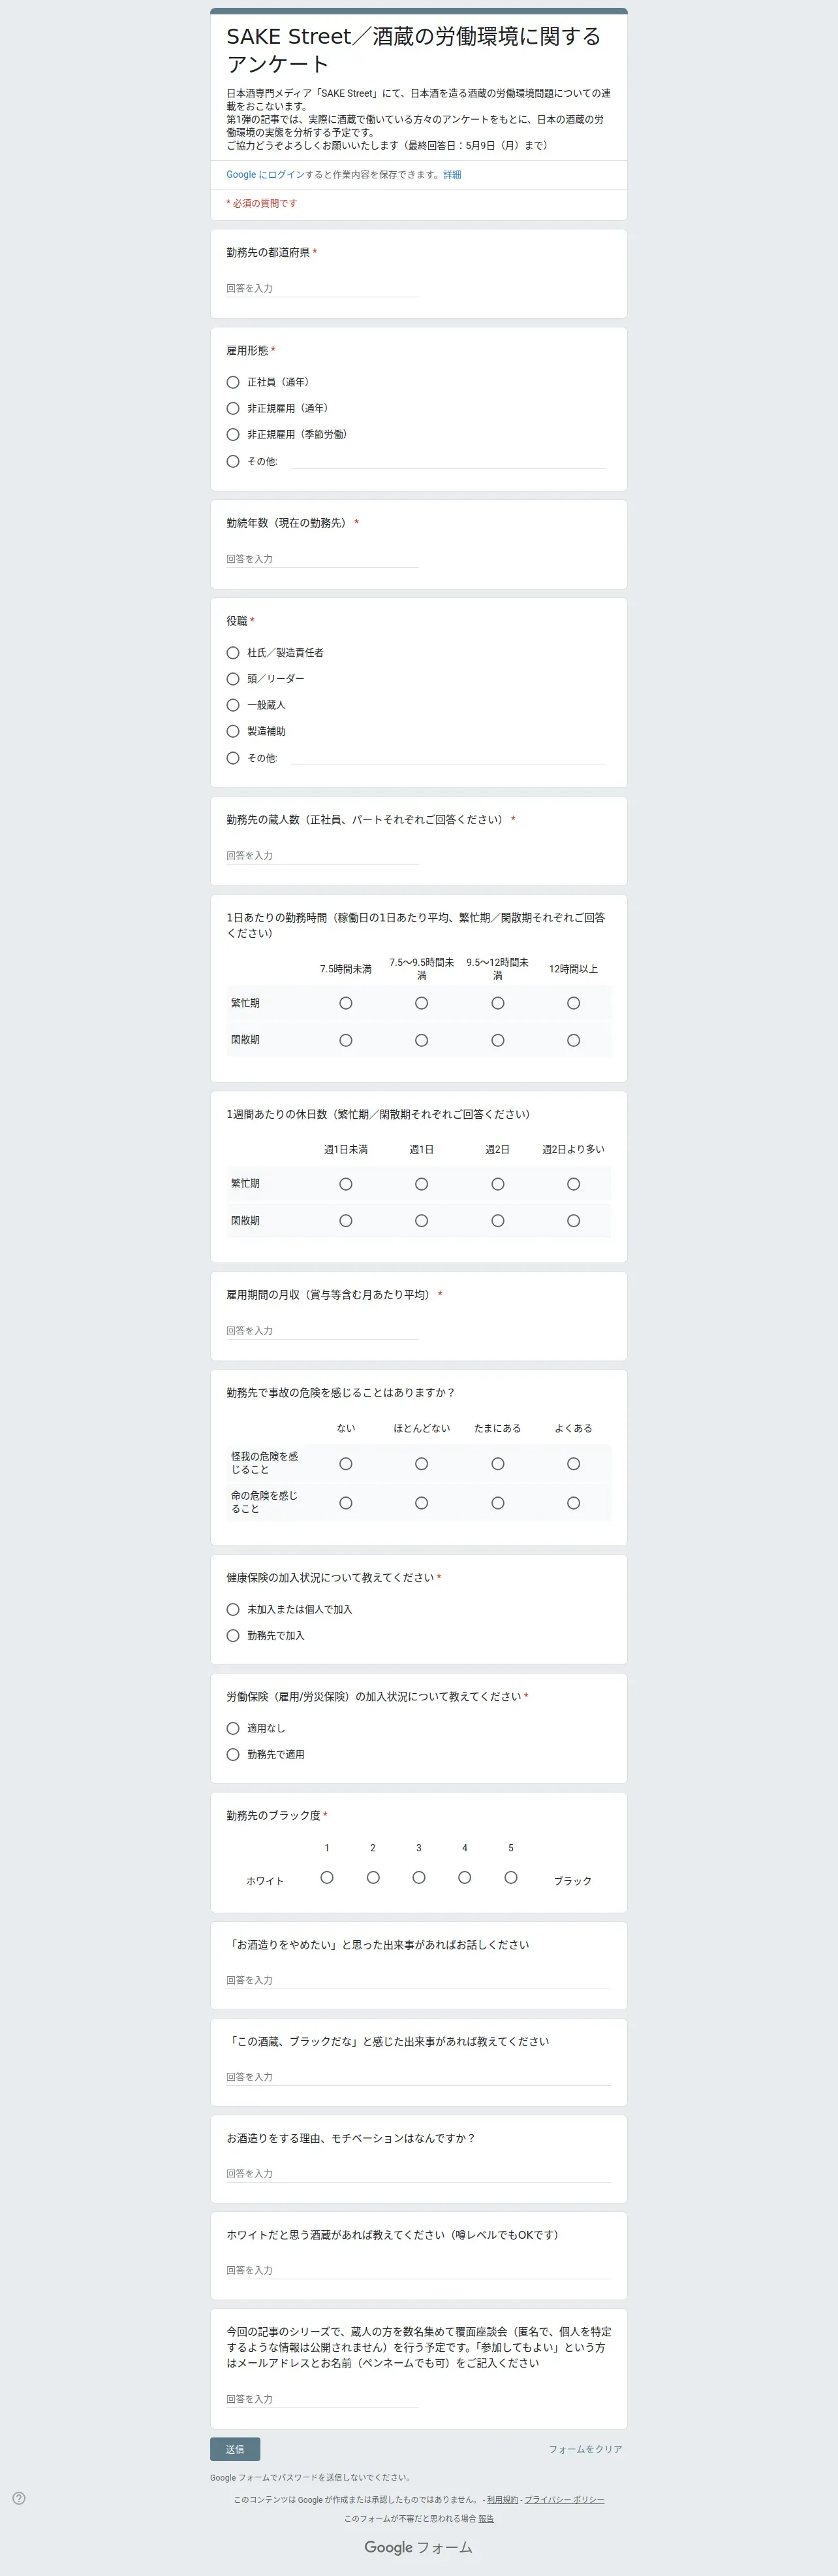Click フォームをクリア to clear the form
Viewport: 838px width, 2576px height.
(x=585, y=2449)
